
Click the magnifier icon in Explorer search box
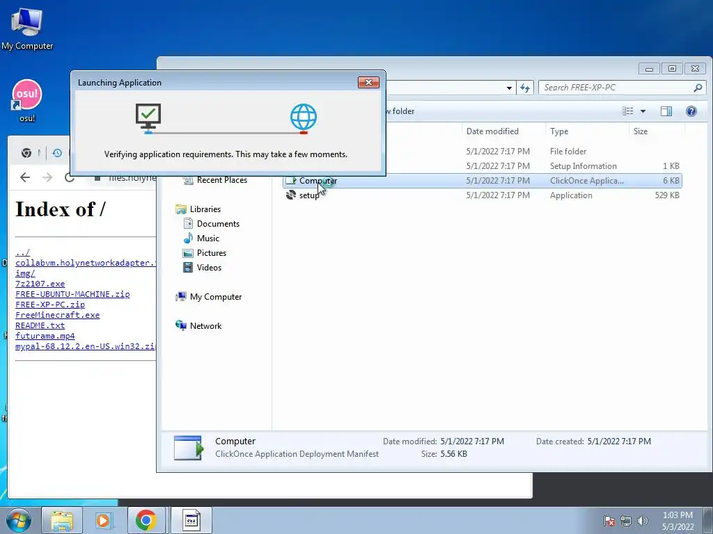click(698, 88)
